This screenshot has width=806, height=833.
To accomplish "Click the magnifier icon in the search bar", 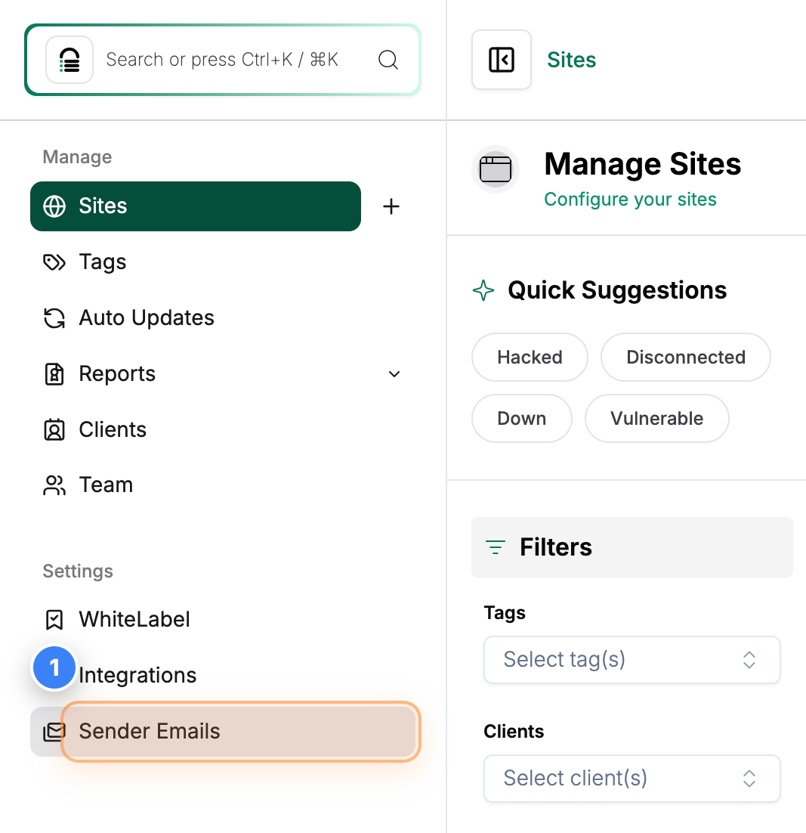I will (x=388, y=60).
